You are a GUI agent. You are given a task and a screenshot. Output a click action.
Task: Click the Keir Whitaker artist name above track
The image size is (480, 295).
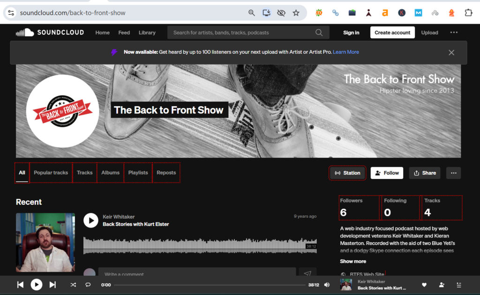coord(119,217)
